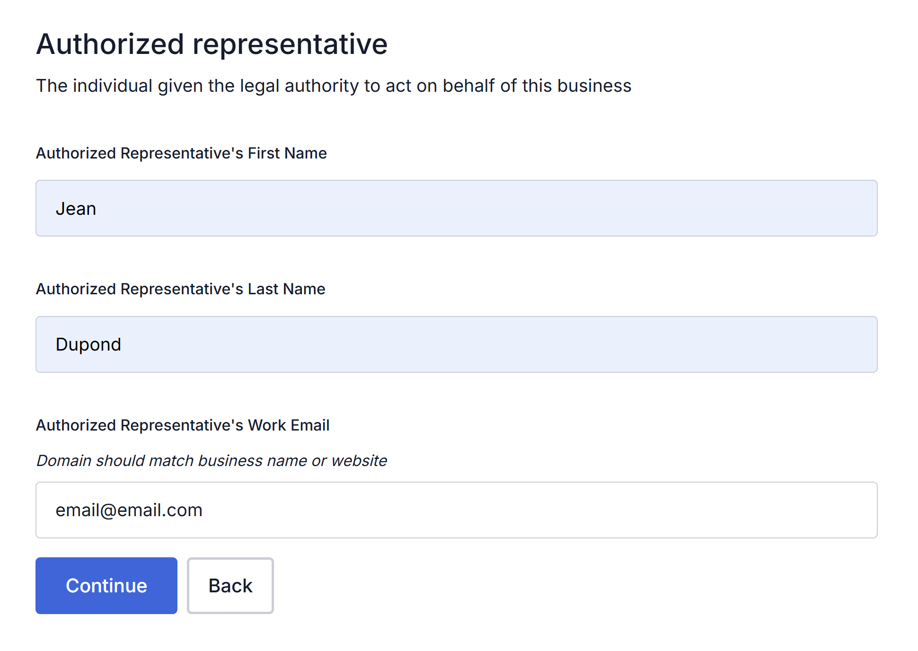Click the word Domain in the hint
This screenshot has height=651, width=918.
64,461
